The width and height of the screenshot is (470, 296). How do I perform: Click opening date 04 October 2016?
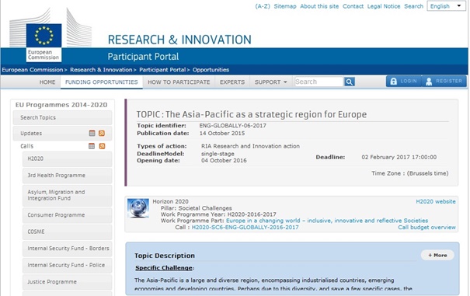(x=224, y=161)
